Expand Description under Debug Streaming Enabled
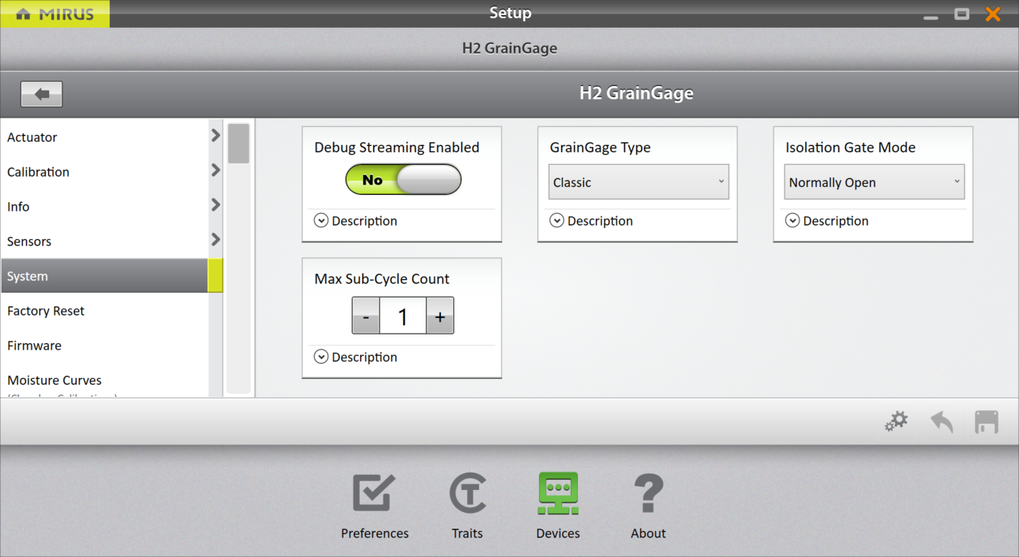 click(321, 221)
